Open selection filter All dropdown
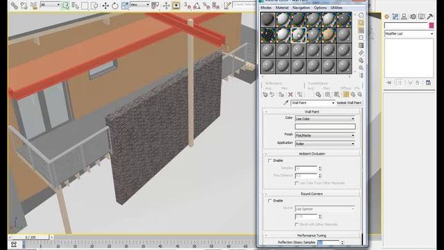 point(51,5)
